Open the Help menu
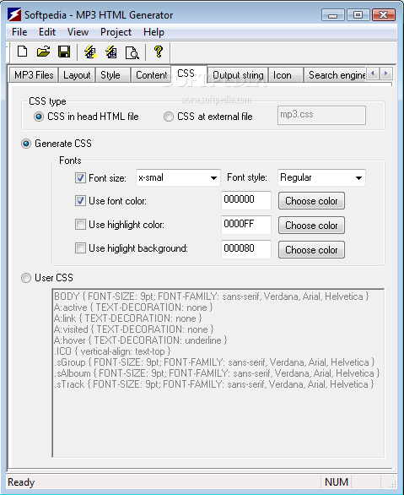This screenshot has height=495, width=404. (154, 32)
